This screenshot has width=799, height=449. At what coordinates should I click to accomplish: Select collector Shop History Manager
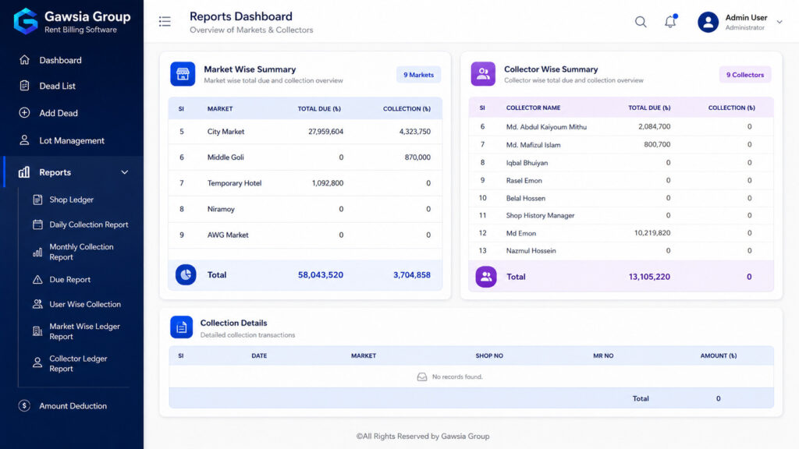[540, 215]
